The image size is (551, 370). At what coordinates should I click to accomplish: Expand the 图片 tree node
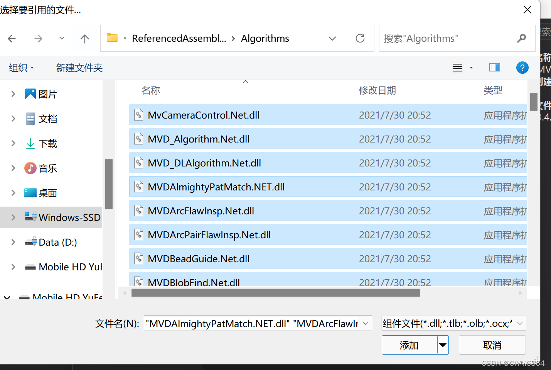(13, 94)
